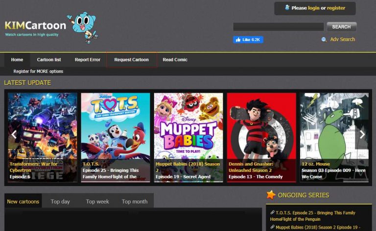Viewport: 376px width, 231px height.
Task: Open Cartoon list menu item
Action: tap(49, 60)
